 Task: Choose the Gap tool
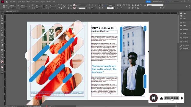[x=2, y=21]
